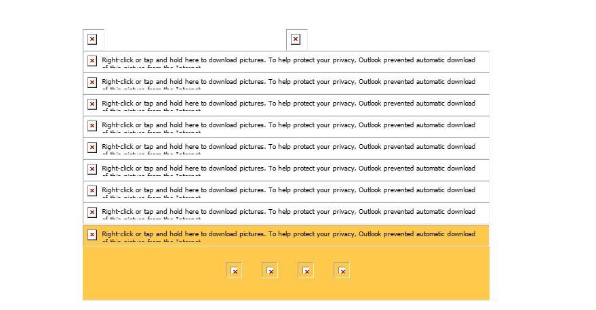Click the first blocked icon in the orange footer
Screen dimensions: 596x310
tap(234, 271)
